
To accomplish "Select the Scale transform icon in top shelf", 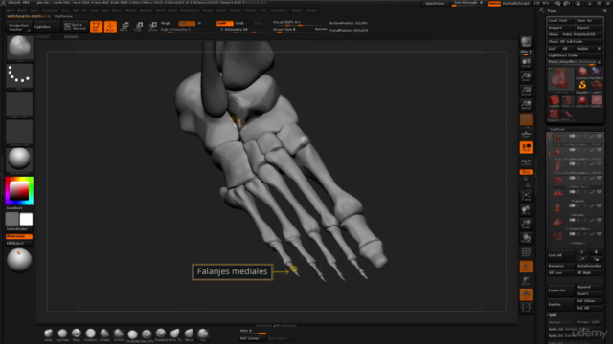I will tap(138, 27).
